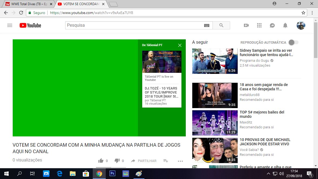Image resolution: width=318 pixels, height=179 pixels.
Task: Open the YouTube hamburger guide menu
Action: click(10, 25)
